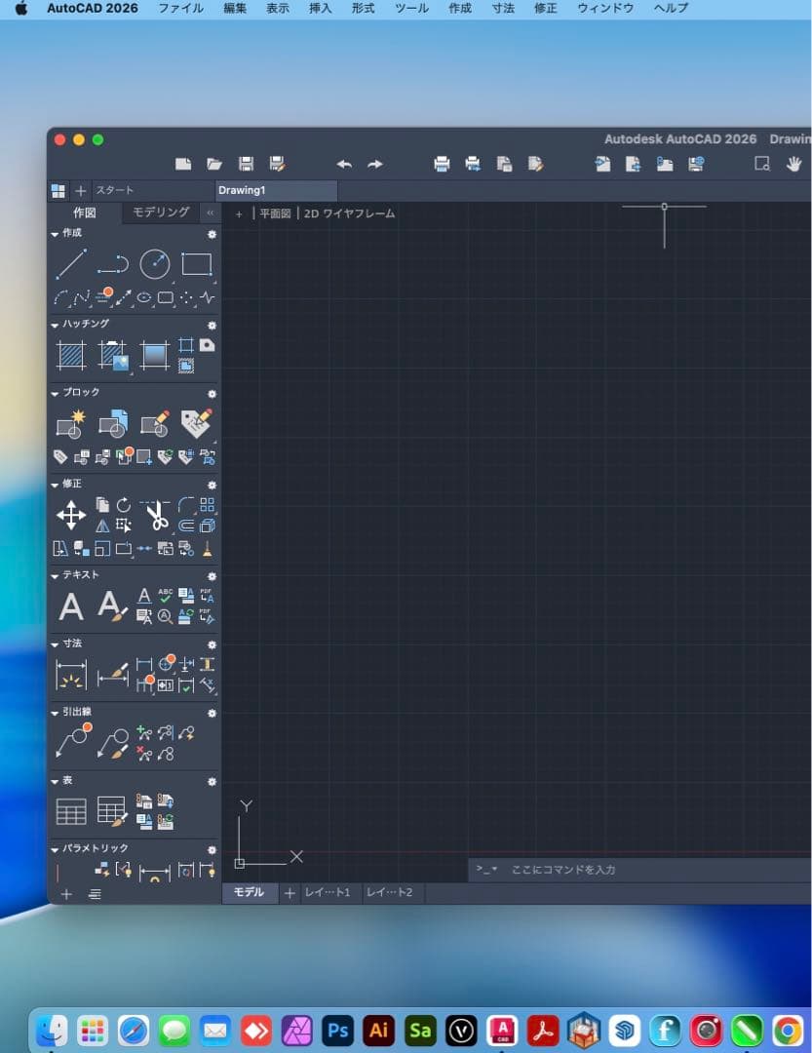Collapse the テキスト panel section
The width and height of the screenshot is (812, 1053).
(56, 575)
